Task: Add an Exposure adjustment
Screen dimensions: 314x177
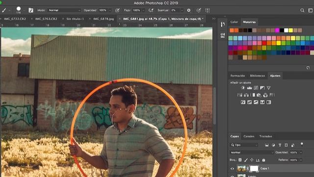Action: point(262,88)
